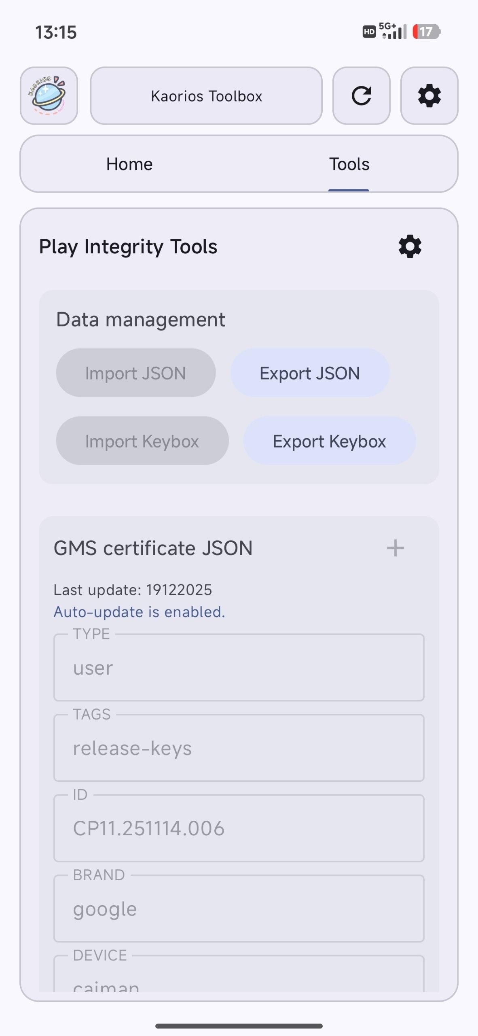This screenshot has height=1036, width=478.
Task: Switch to the Home tab
Action: [129, 164]
